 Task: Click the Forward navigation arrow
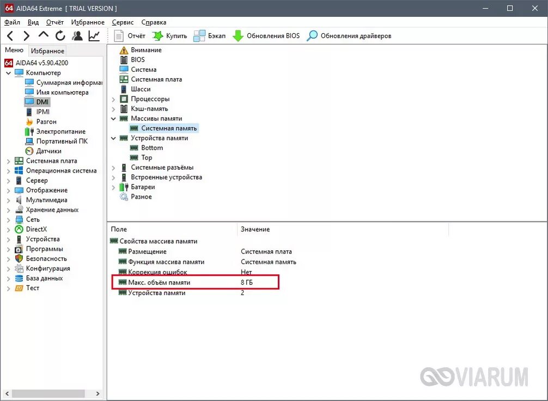27,35
